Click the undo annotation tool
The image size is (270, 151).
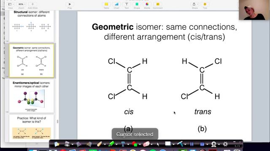[79, 144]
